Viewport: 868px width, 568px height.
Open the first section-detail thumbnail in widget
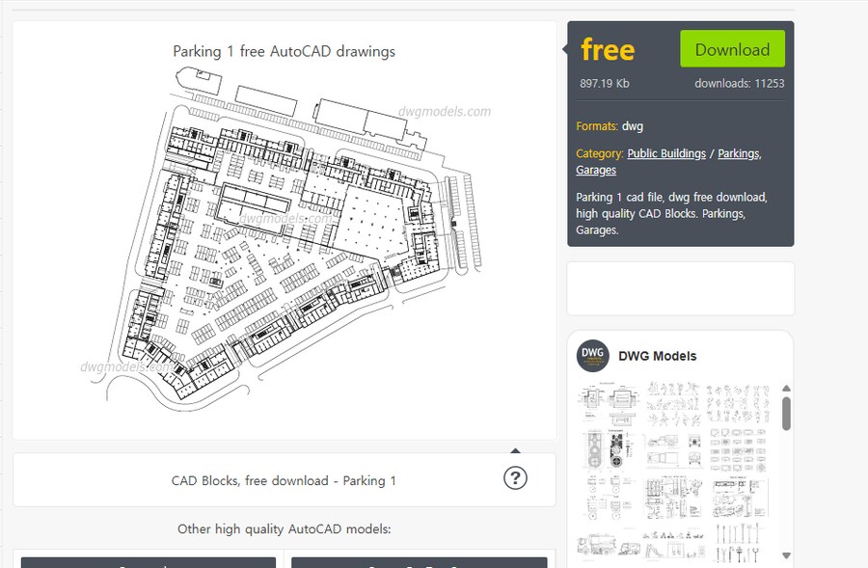[x=609, y=403]
